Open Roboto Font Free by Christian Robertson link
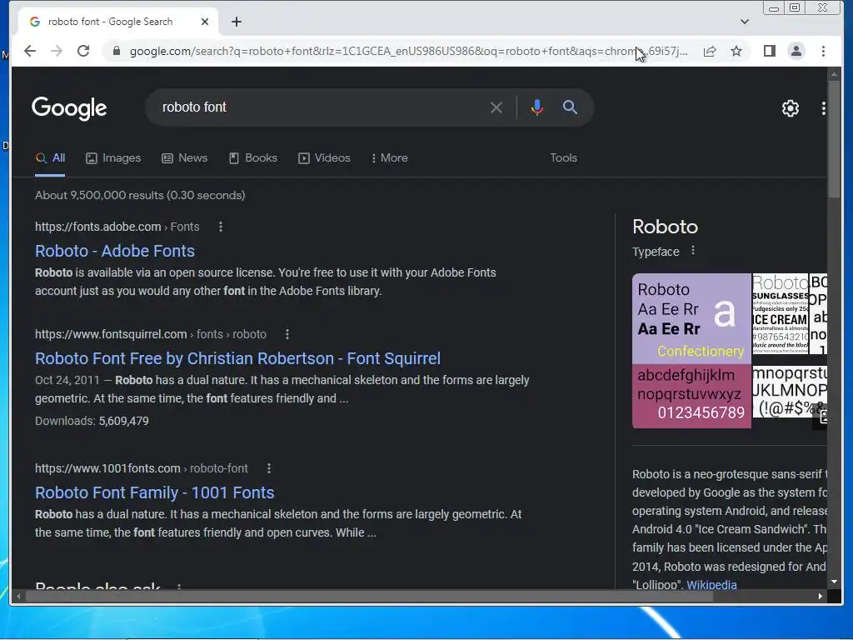This screenshot has height=640, width=853. click(x=237, y=358)
